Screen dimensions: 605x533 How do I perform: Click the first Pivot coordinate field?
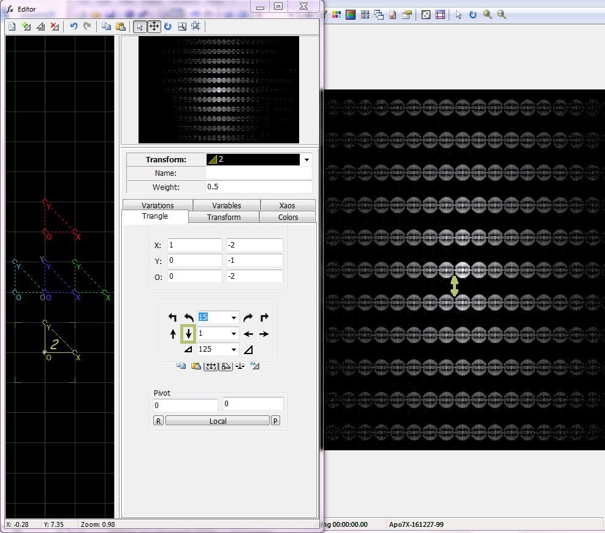click(x=186, y=405)
